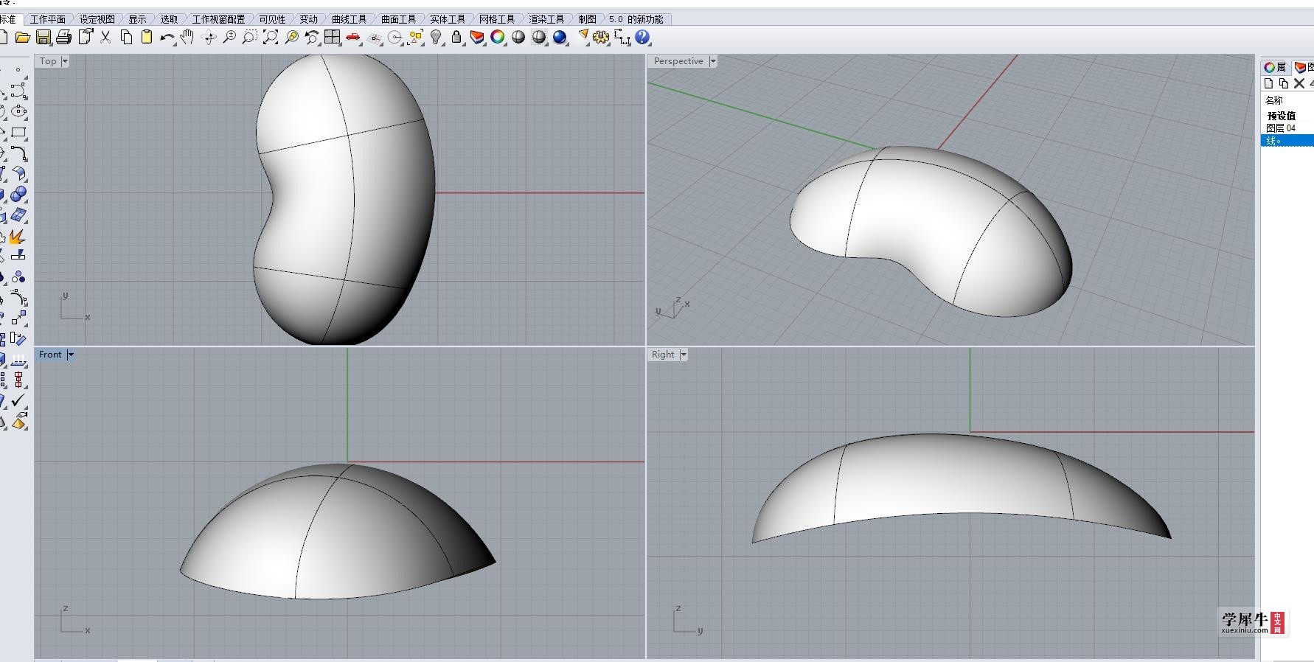Click the four-viewport layout icon

coord(333,38)
